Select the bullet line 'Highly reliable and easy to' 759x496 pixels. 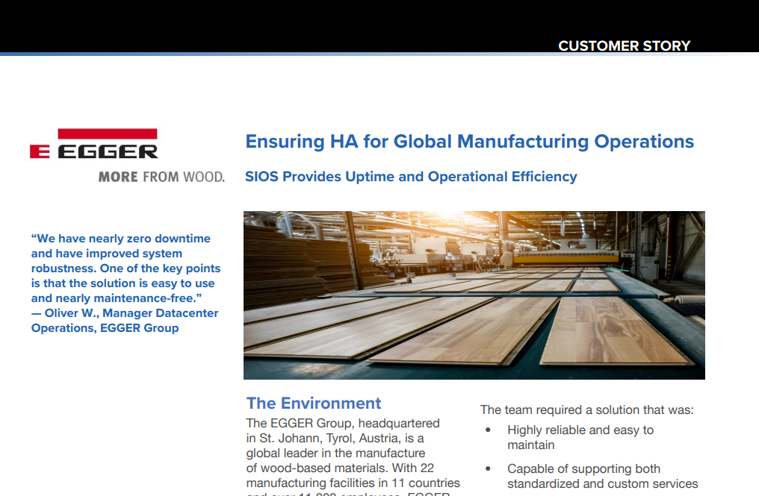pyautogui.click(x=580, y=430)
